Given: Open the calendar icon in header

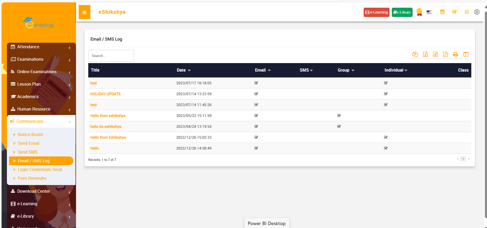Looking at the screenshot, I should (442, 12).
